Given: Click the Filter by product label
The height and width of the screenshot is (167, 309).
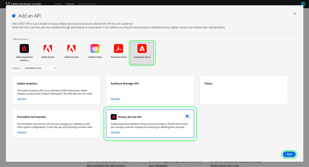Looking at the screenshot, I should [x=20, y=39].
